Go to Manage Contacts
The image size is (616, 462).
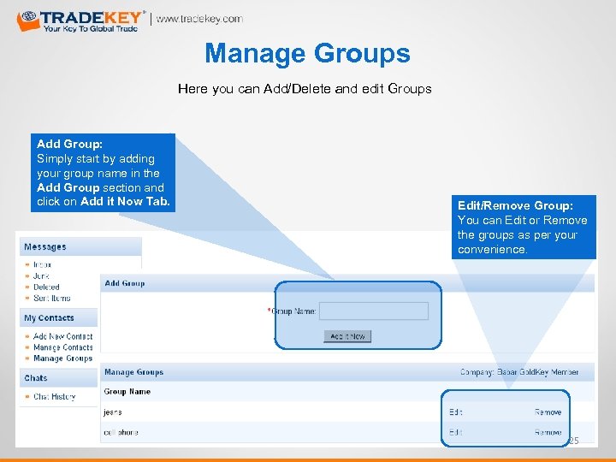62,347
